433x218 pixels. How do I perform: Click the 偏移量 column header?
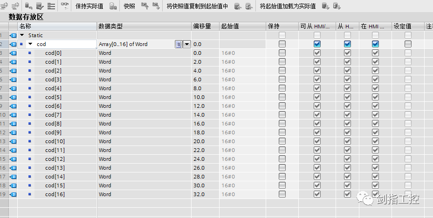(x=206, y=26)
